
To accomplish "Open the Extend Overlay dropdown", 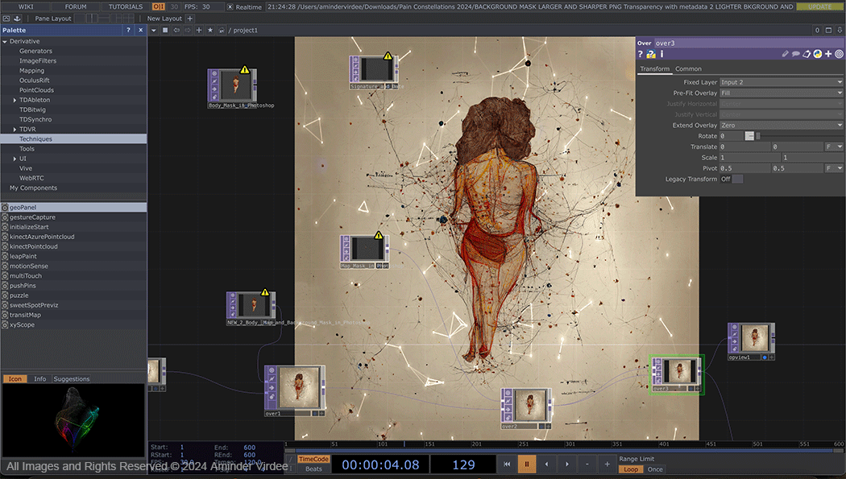I will (x=782, y=125).
